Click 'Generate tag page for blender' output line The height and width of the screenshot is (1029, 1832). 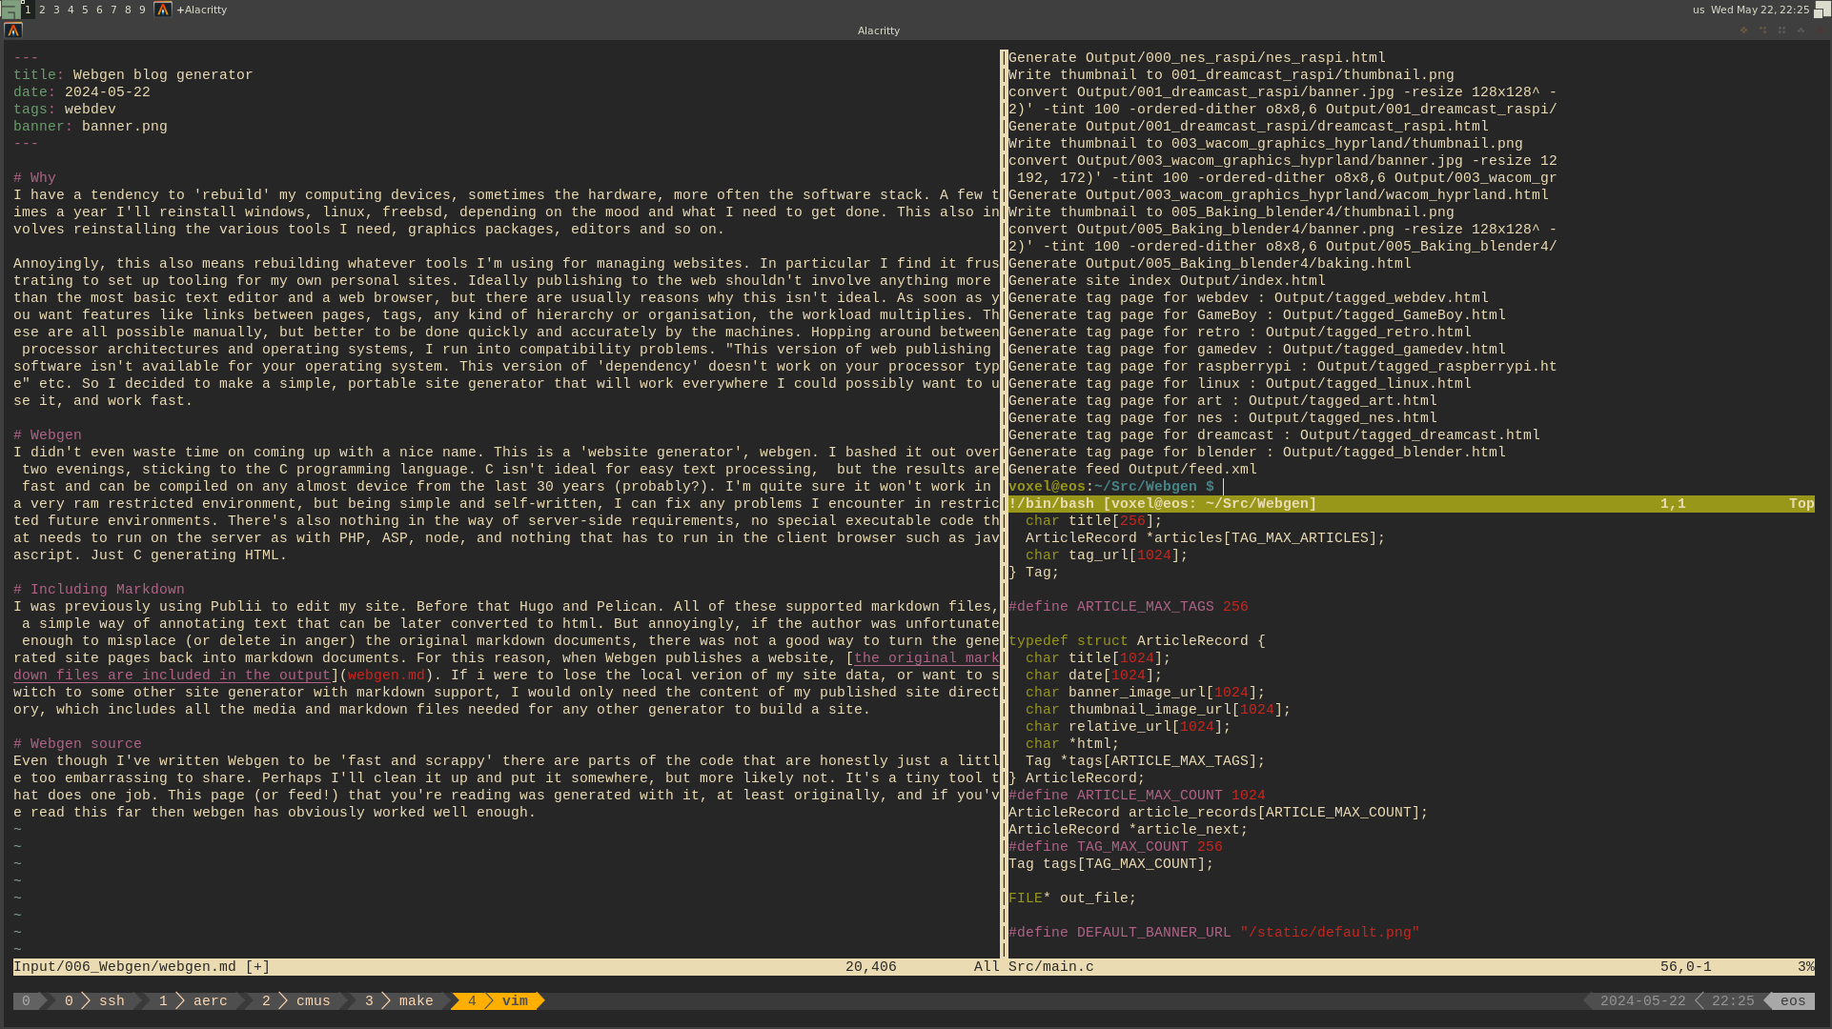coord(1256,453)
